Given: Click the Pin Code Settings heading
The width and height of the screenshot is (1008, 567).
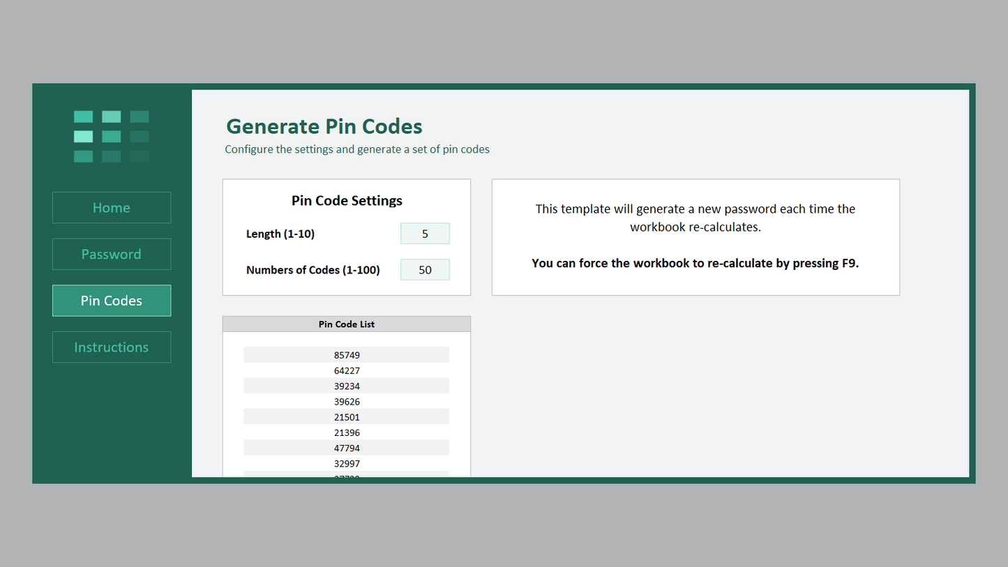Looking at the screenshot, I should pos(347,201).
